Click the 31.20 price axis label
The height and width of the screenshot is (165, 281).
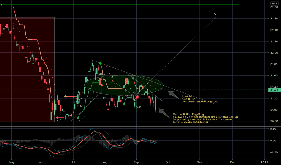tap(274, 98)
